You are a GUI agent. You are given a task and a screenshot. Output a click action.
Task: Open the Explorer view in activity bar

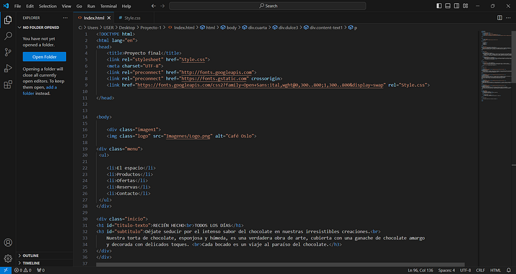coord(8,19)
